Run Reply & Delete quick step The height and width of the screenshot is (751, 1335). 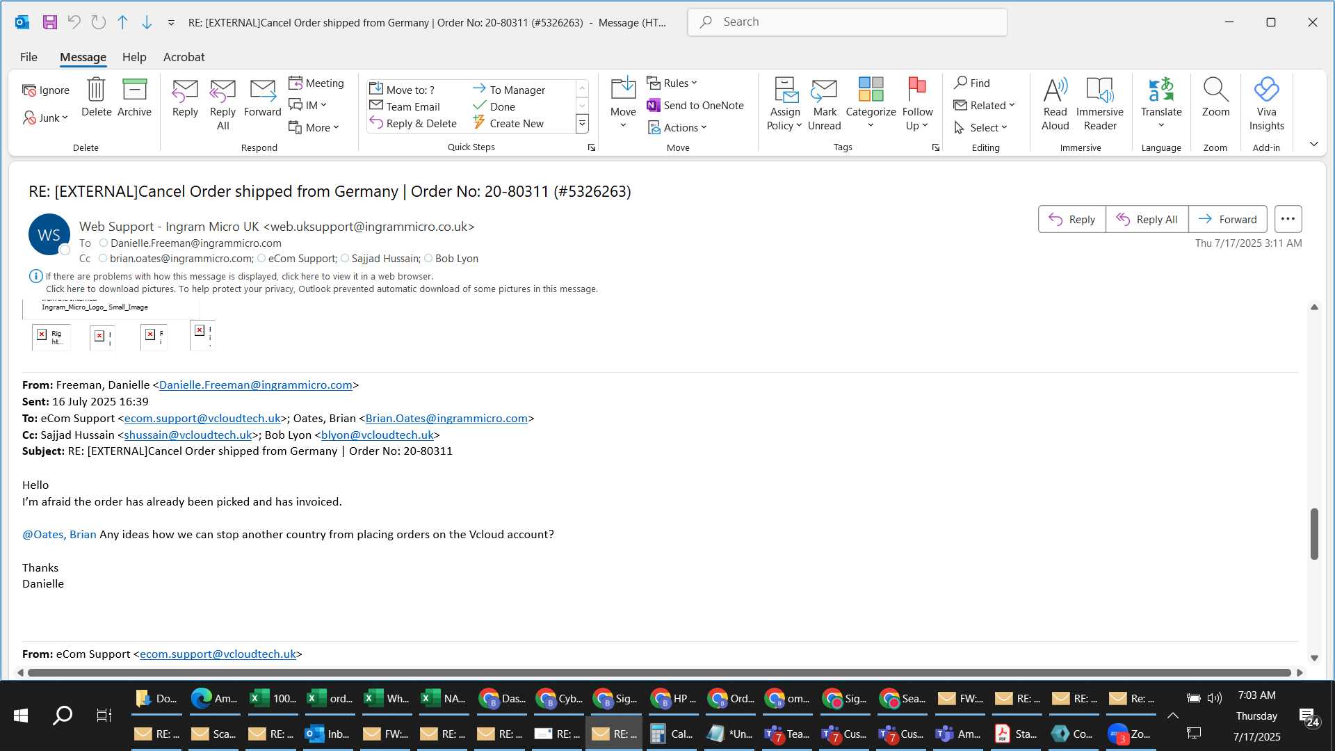(x=413, y=123)
